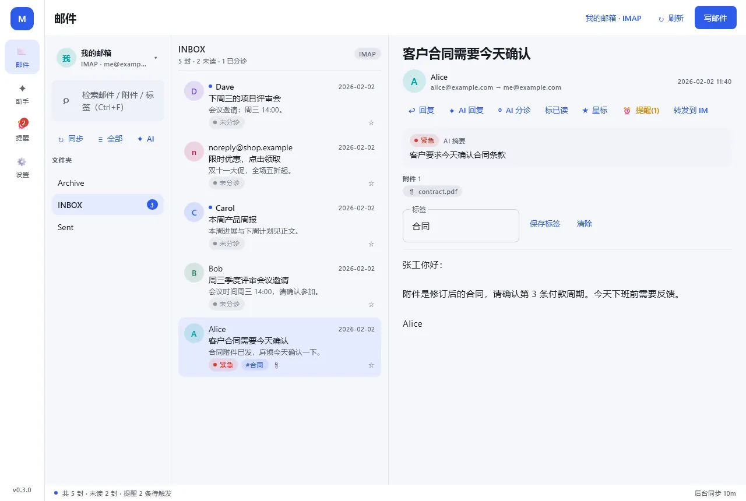Click the 我的邮箱 · IMAP header link
Viewport: 746px width, 501px height.
tap(613, 18)
